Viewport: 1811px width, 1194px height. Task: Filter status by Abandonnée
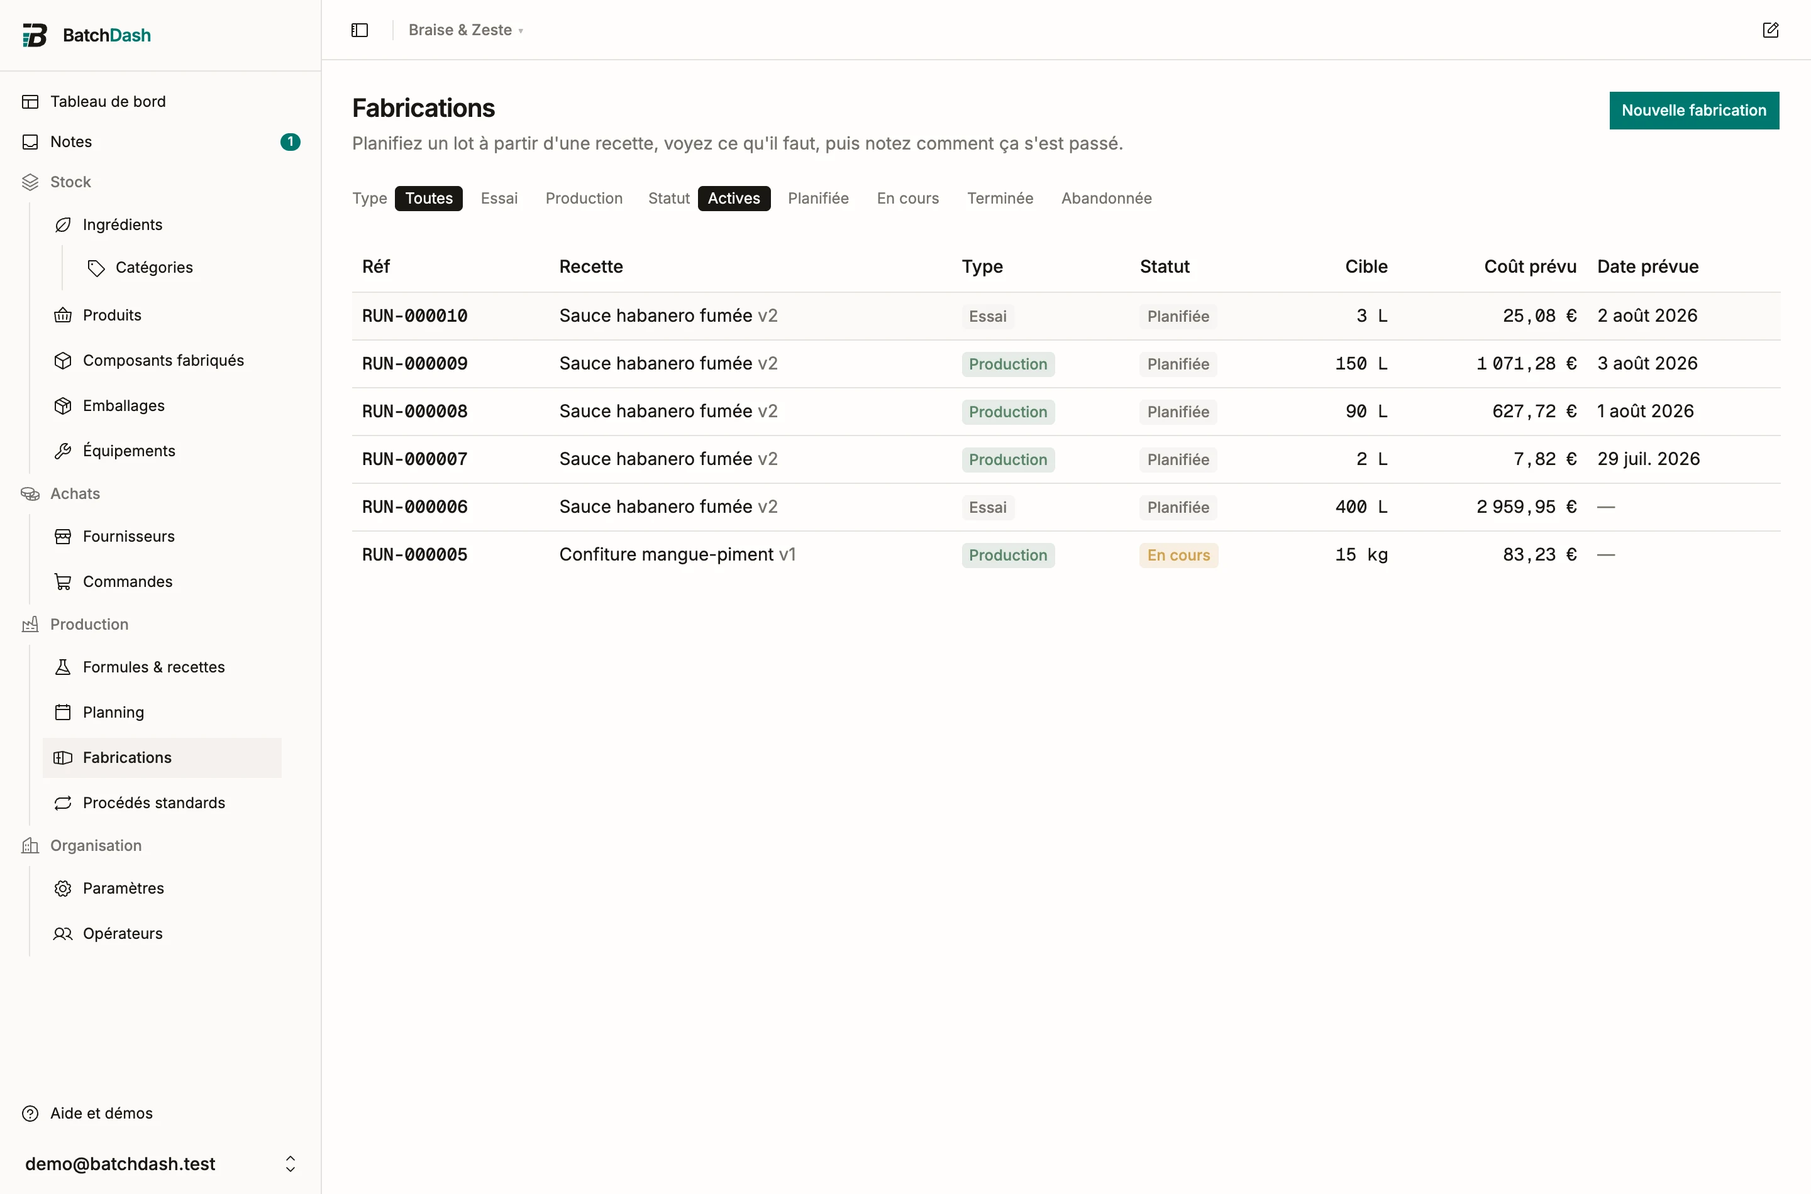click(1106, 198)
